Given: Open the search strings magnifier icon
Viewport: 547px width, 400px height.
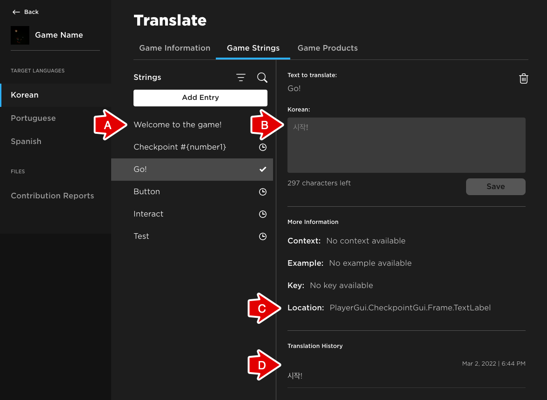Looking at the screenshot, I should [262, 78].
